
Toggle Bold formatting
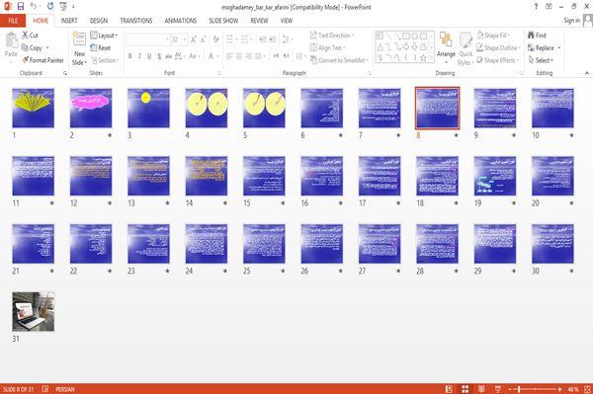[x=130, y=56]
